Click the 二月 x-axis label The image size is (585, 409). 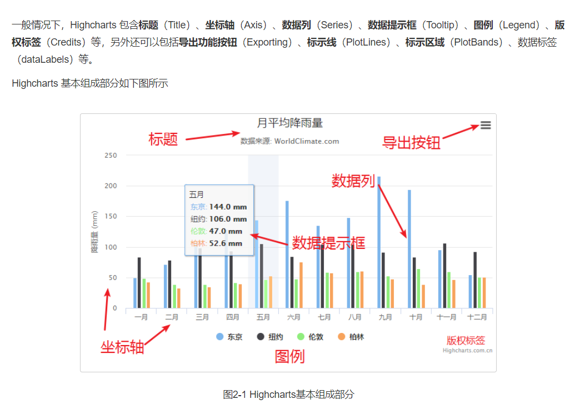172,317
